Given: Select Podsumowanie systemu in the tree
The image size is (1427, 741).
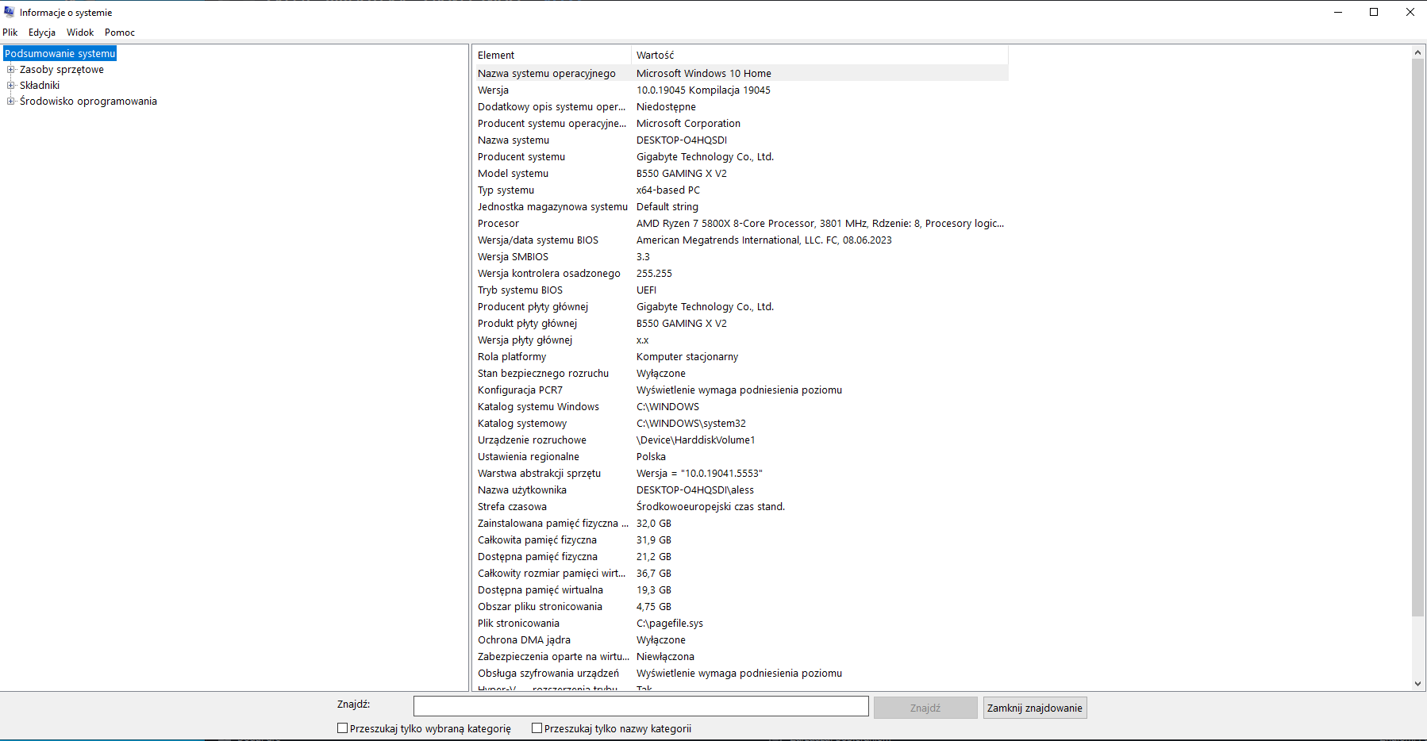Looking at the screenshot, I should point(60,53).
